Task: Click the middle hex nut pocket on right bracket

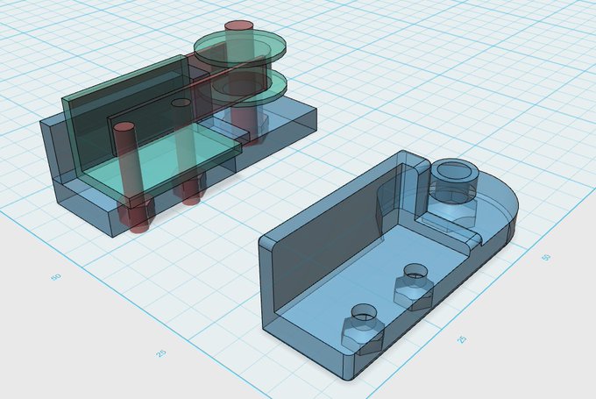Action: [414, 285]
